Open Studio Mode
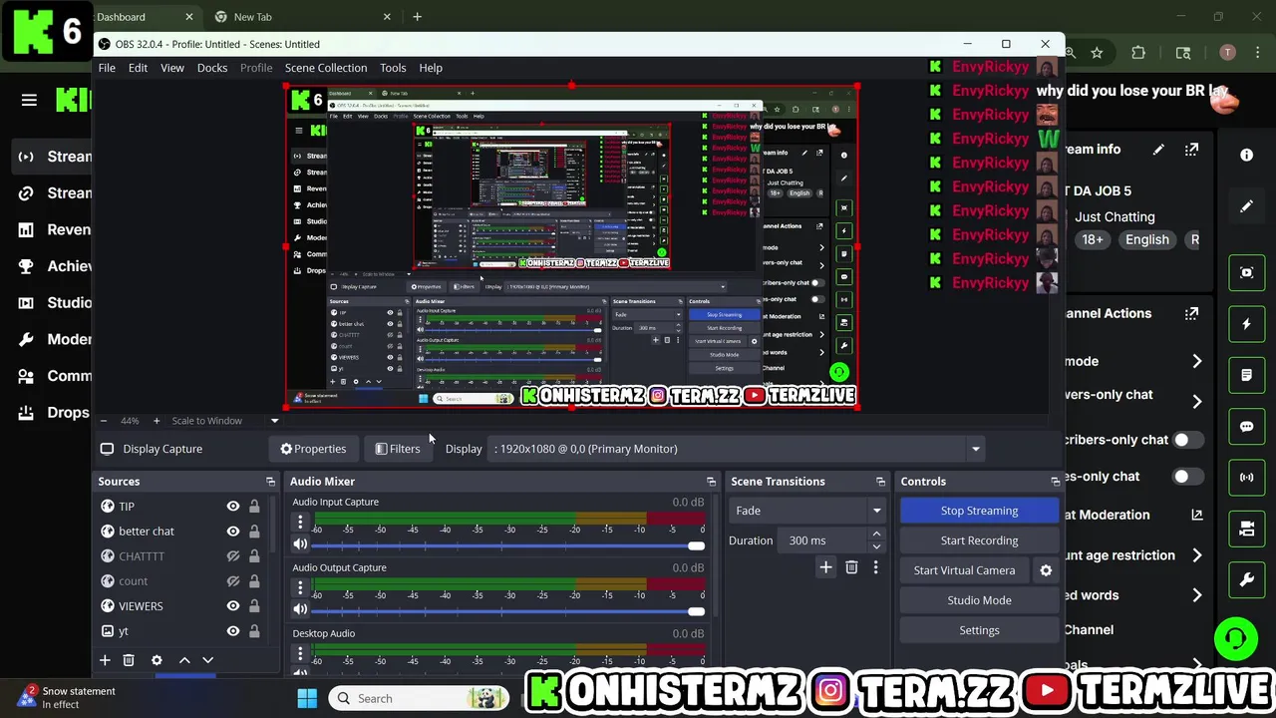 click(979, 600)
